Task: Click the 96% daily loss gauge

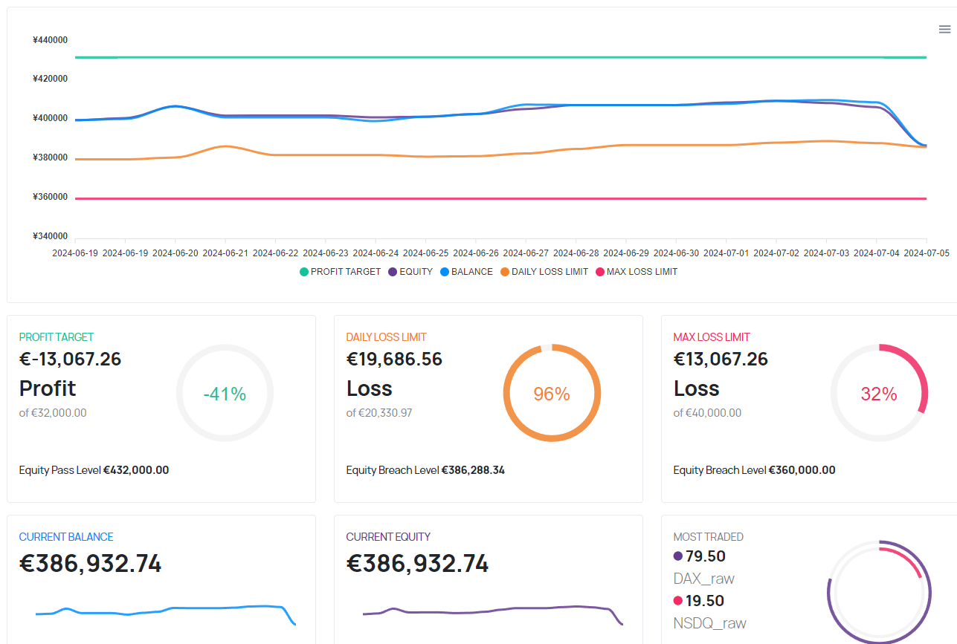Action: pos(552,394)
